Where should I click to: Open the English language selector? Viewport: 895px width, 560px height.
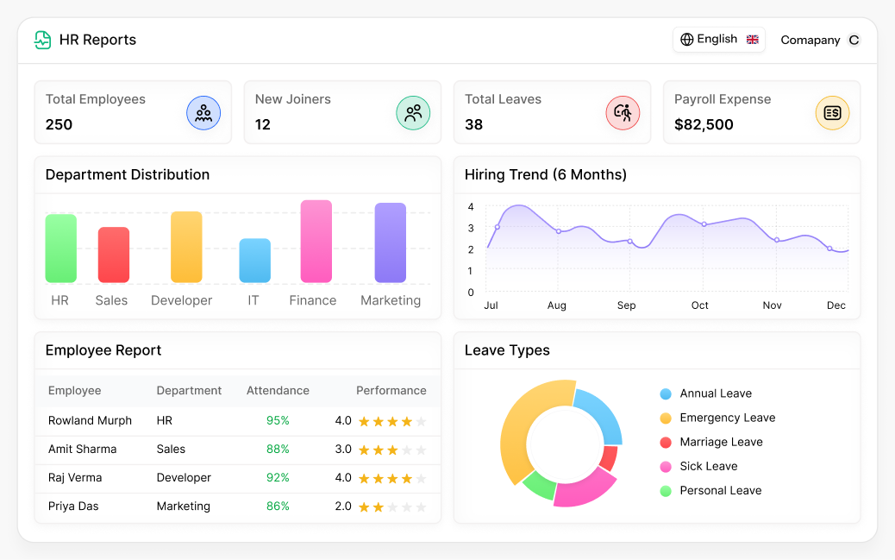[718, 40]
